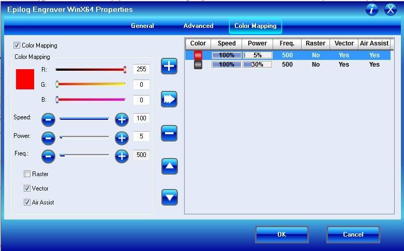The height and width of the screenshot is (251, 404).
Task: Increase Freq. with its plus button
Action: pos(122,156)
